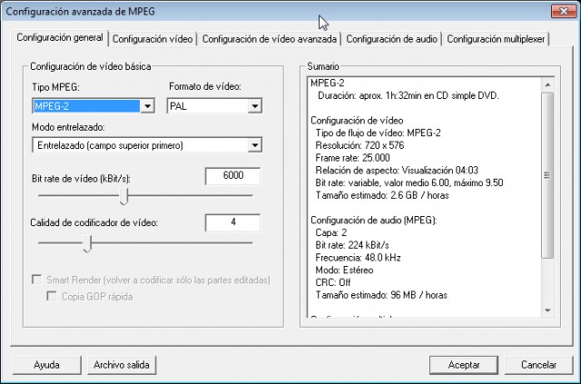
Task: Click 'Tipo de flujo de vídeo: MPEG-2' line
Action: click(378, 133)
